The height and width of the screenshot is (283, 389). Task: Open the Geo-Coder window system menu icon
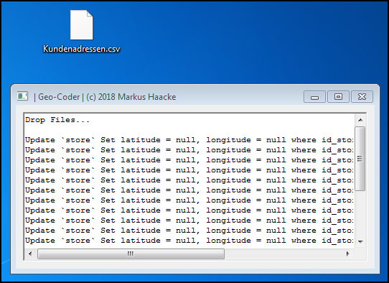click(x=22, y=96)
